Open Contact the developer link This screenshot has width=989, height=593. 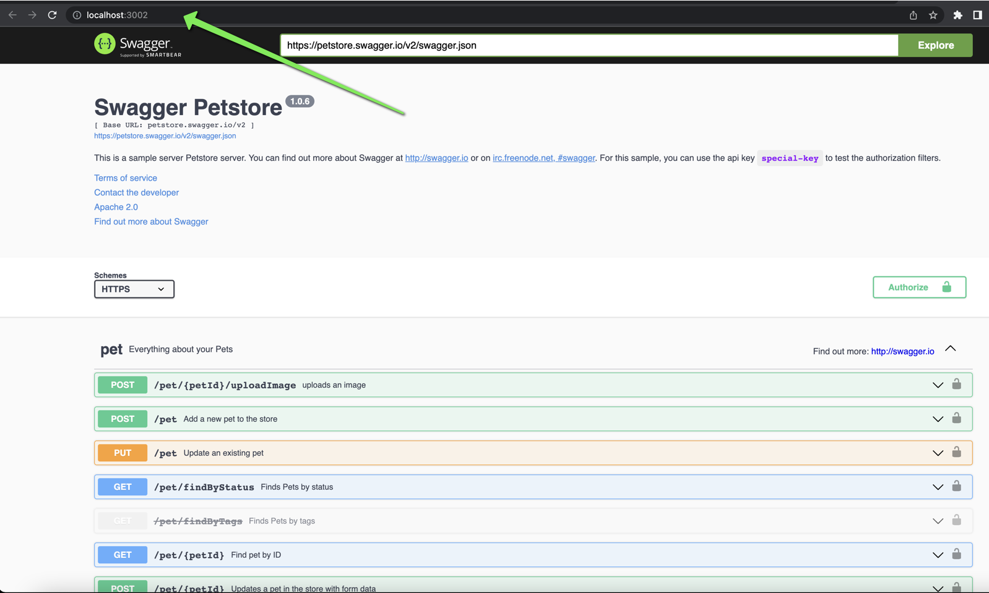click(x=136, y=192)
